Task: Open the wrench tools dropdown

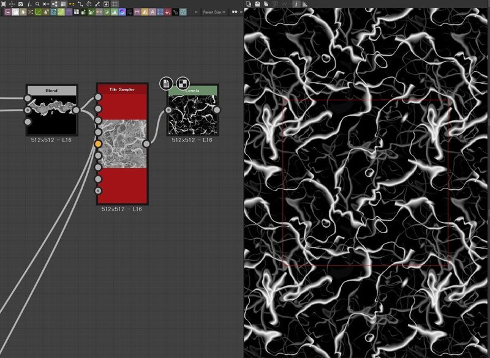Action: (x=97, y=4)
